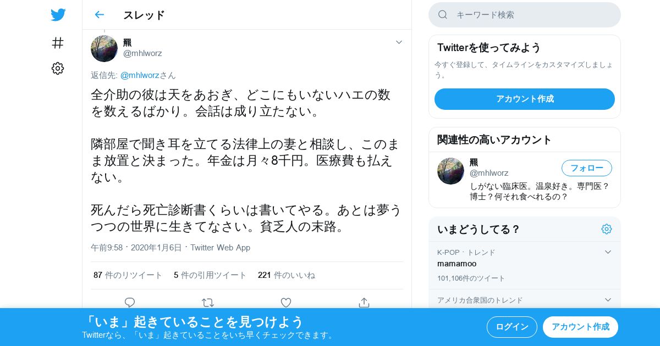View the 221 件のいいね list
This screenshot has width=660, height=346.
(x=287, y=275)
